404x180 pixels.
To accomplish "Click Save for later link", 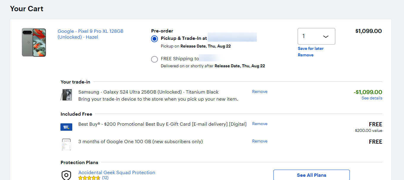I will 310,48.
